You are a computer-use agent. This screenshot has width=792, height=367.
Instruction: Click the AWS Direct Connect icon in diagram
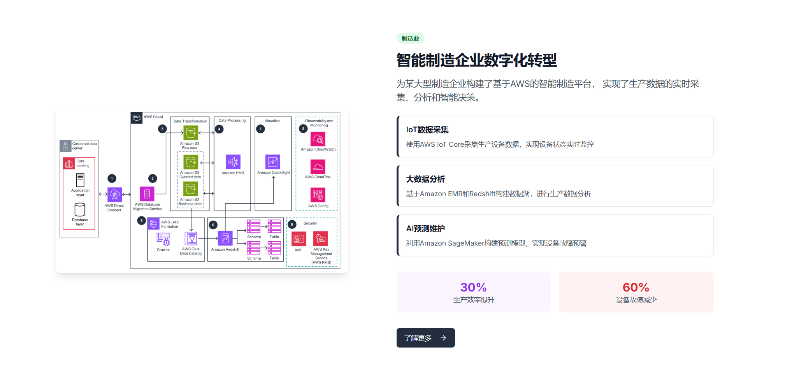(x=115, y=194)
